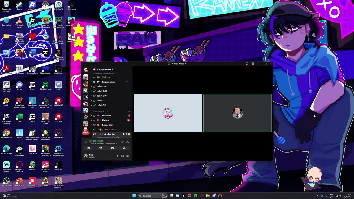Open taskbar clock and date
Viewport: 354px width, 199px height.
(347, 196)
